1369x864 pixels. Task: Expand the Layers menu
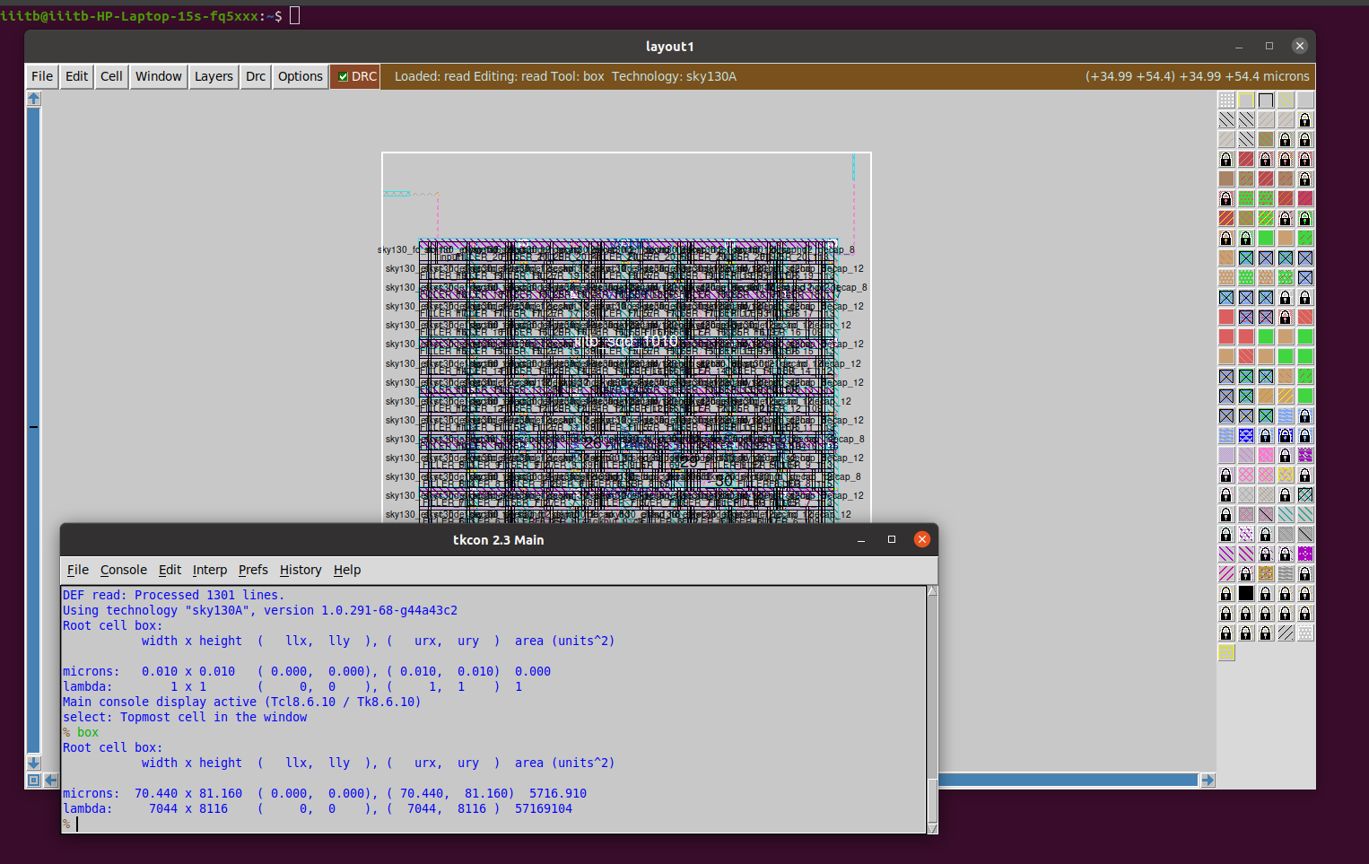214,76
